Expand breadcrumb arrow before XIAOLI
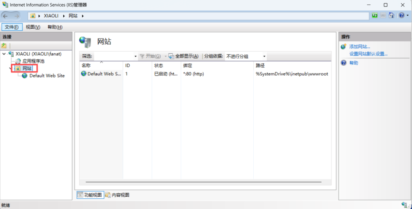 tap(39, 16)
